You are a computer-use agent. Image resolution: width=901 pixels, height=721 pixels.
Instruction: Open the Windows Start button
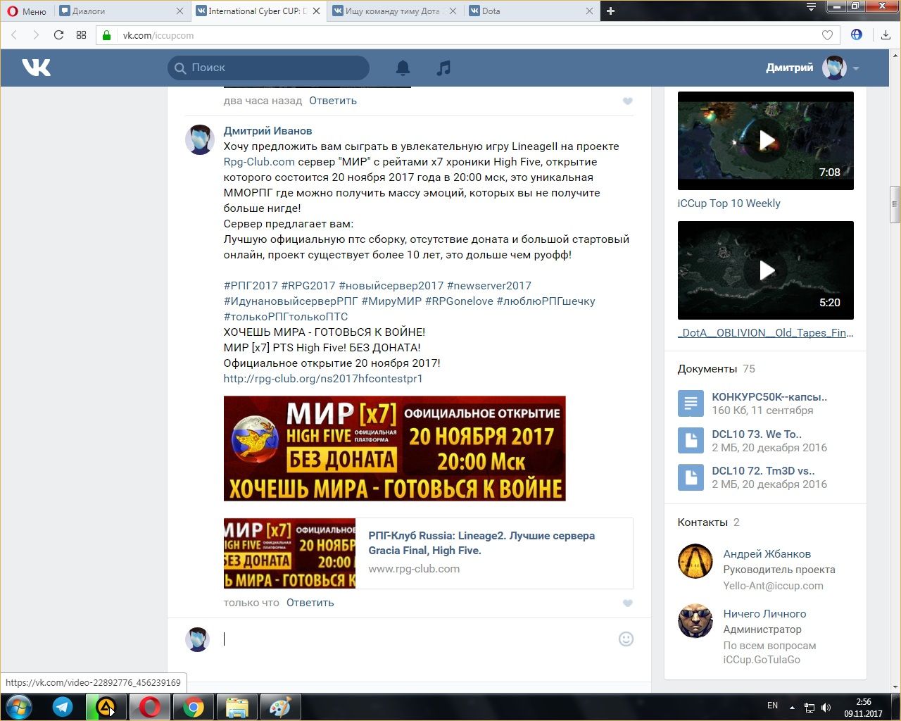coord(19,707)
